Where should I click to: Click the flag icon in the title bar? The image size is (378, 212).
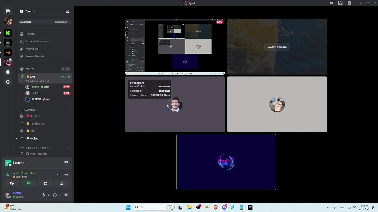[x=331, y=3]
